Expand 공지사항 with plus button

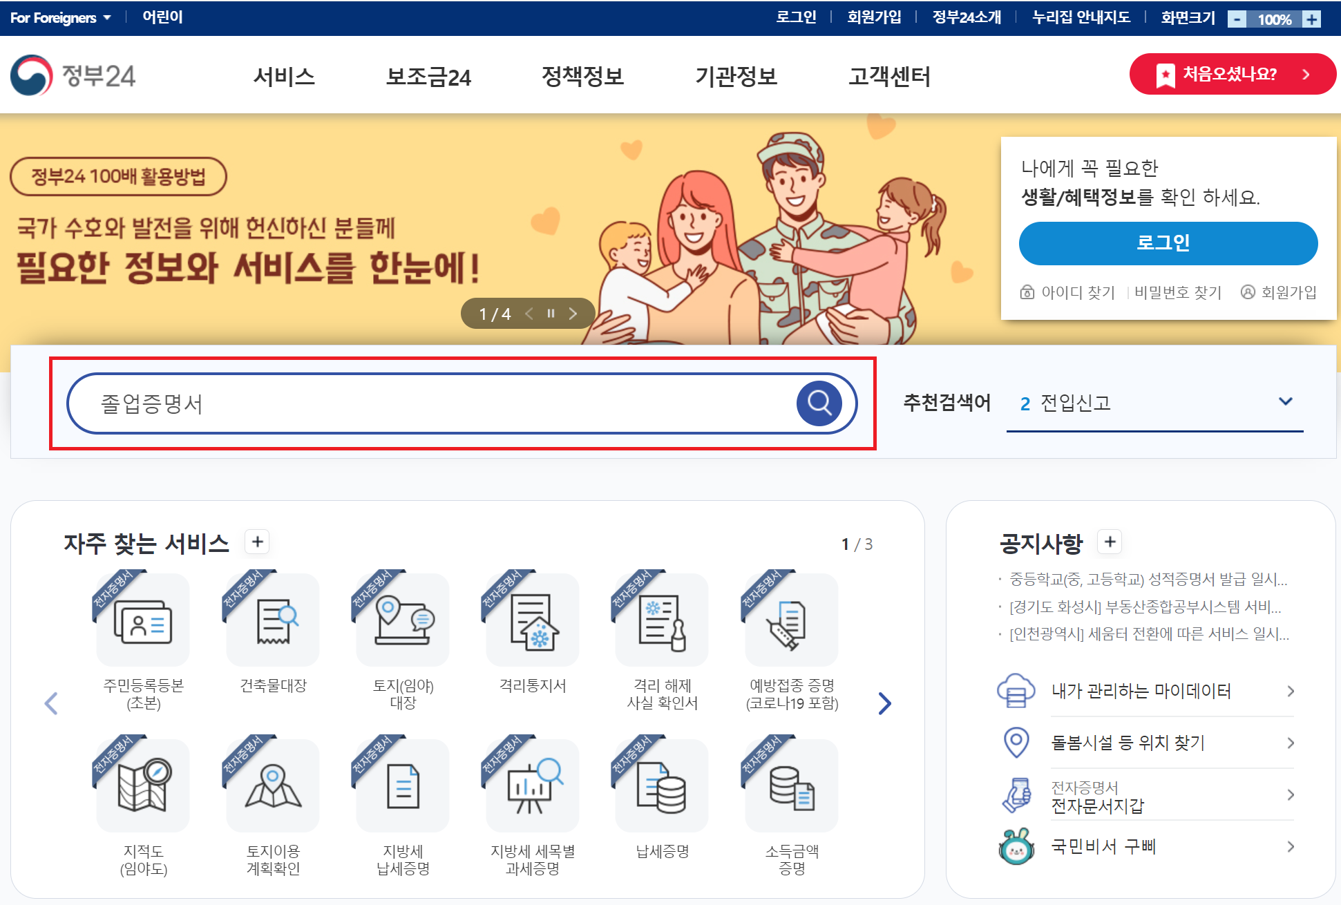1110,542
